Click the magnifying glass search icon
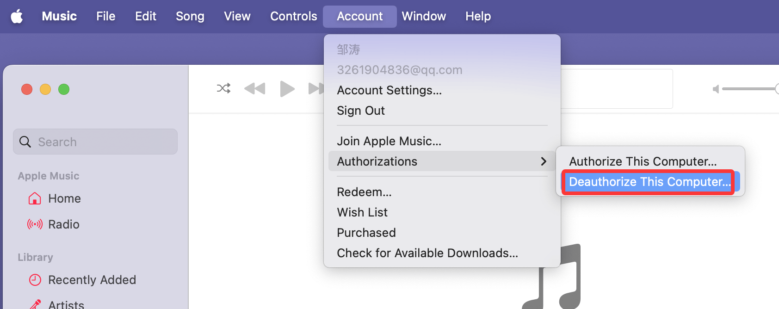 coord(25,142)
